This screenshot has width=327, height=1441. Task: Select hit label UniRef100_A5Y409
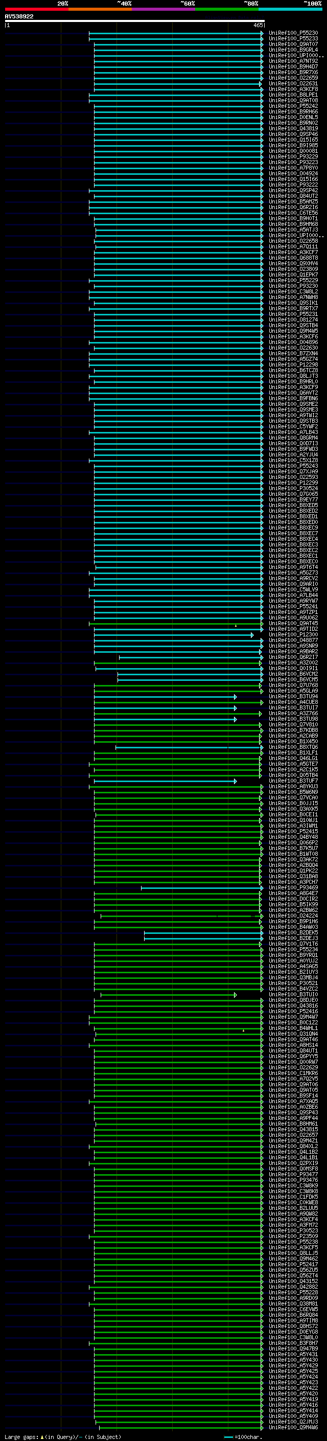pyautogui.click(x=293, y=1416)
